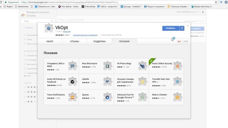Viewport: 228px width, 128px height.
Task: Switch to the Отзывы tab
Action: pos(74,42)
